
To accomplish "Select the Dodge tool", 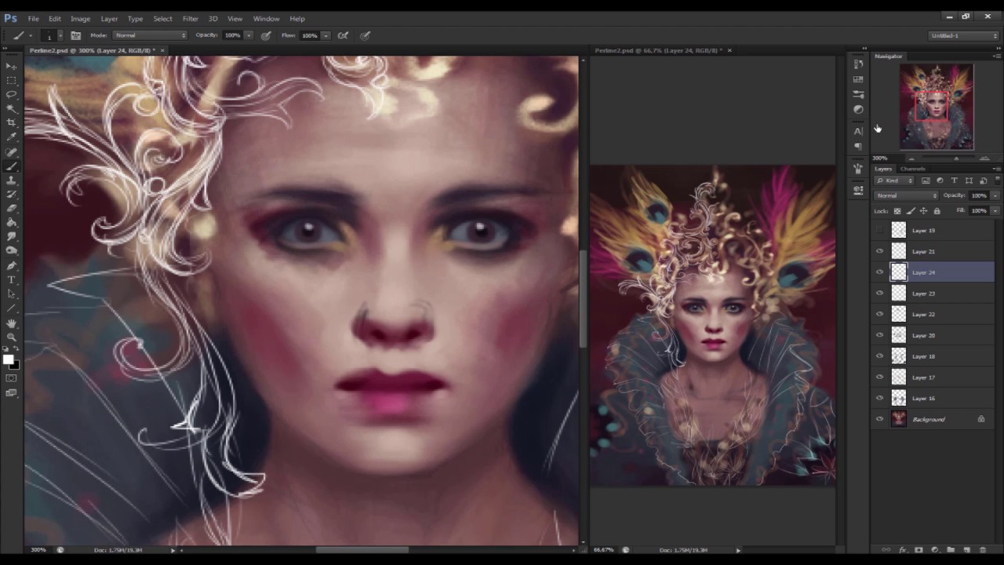I will pos(11,250).
